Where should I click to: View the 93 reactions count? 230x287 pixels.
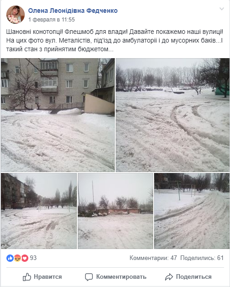[x=33, y=258]
